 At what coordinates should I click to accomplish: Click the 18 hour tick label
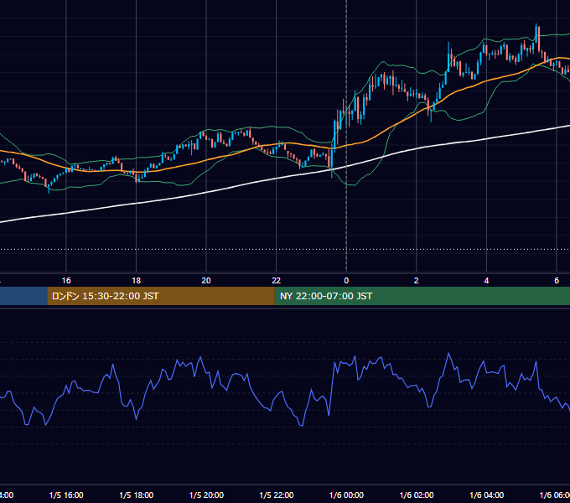(136, 281)
